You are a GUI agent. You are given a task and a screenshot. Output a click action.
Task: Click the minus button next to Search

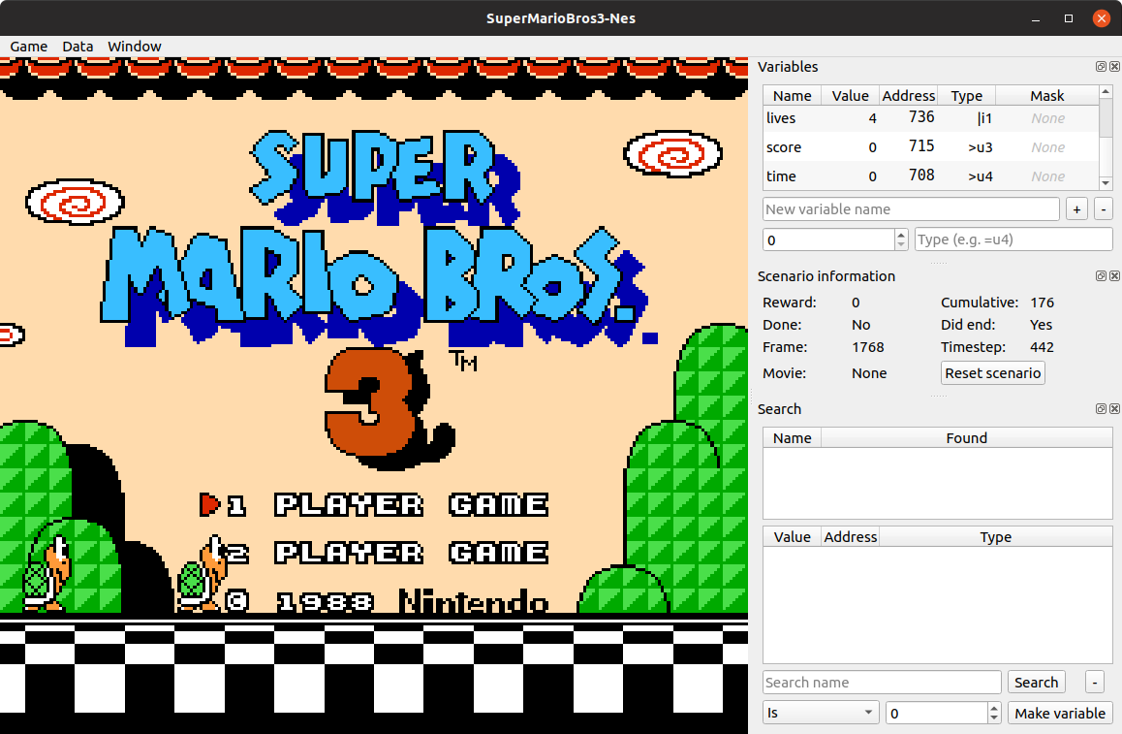[1095, 683]
